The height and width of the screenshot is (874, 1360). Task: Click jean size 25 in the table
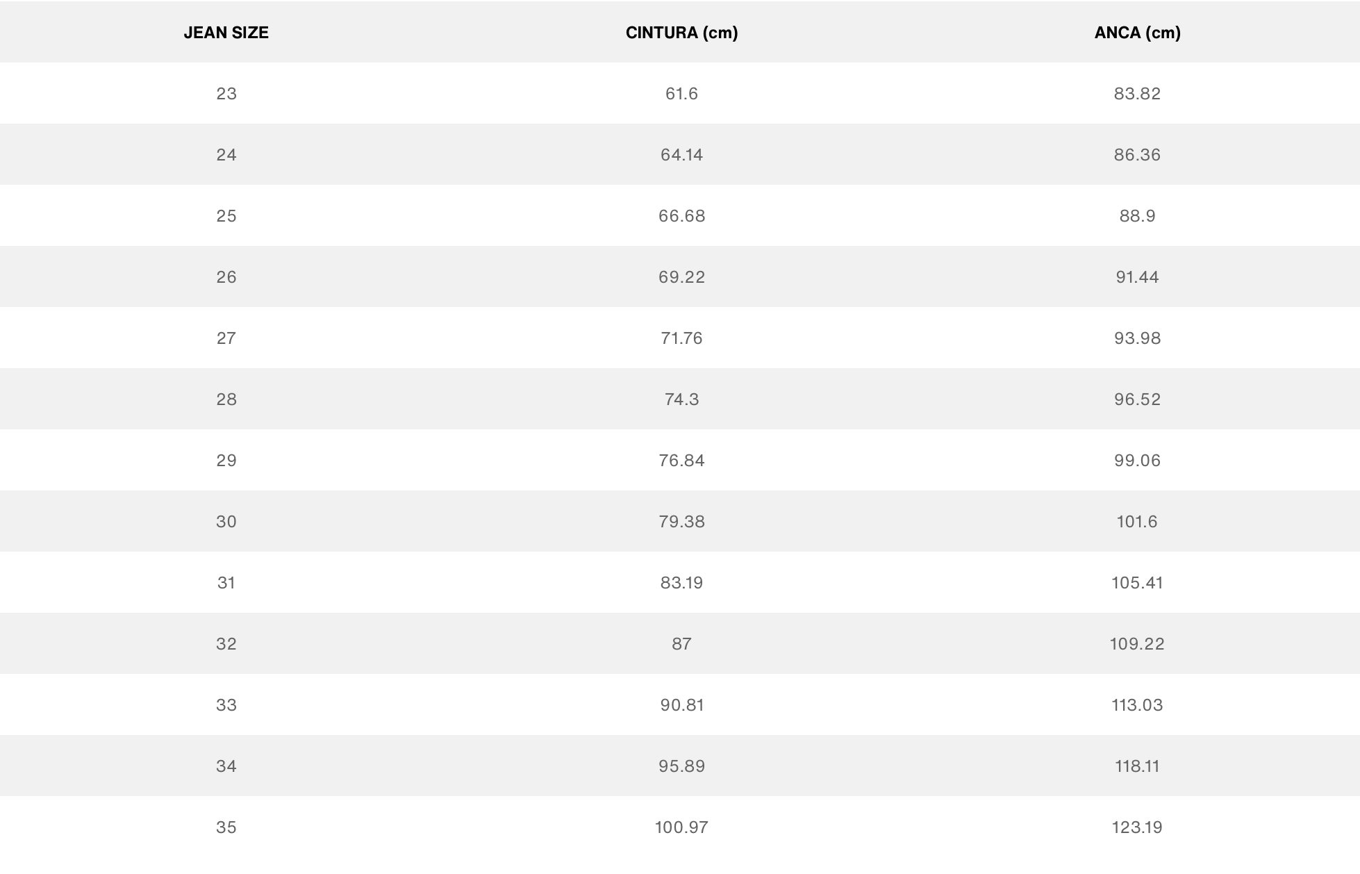[x=226, y=216]
